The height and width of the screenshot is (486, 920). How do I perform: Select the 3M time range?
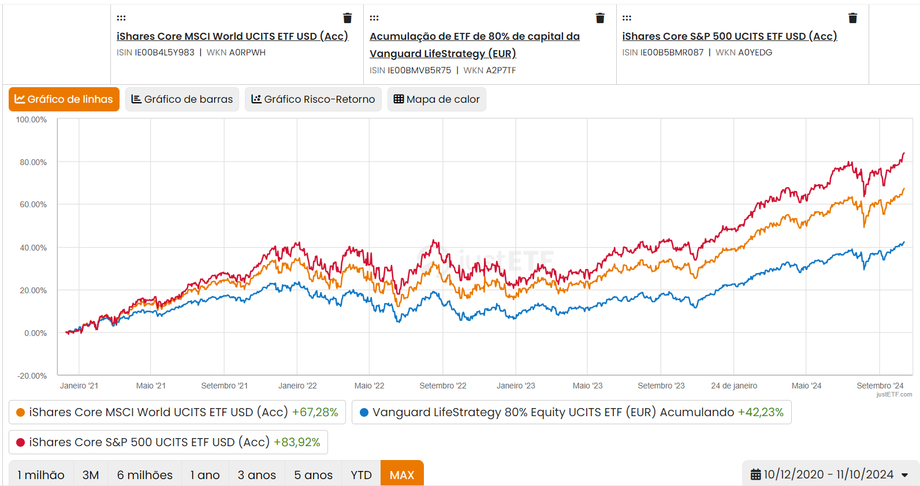pyautogui.click(x=91, y=474)
